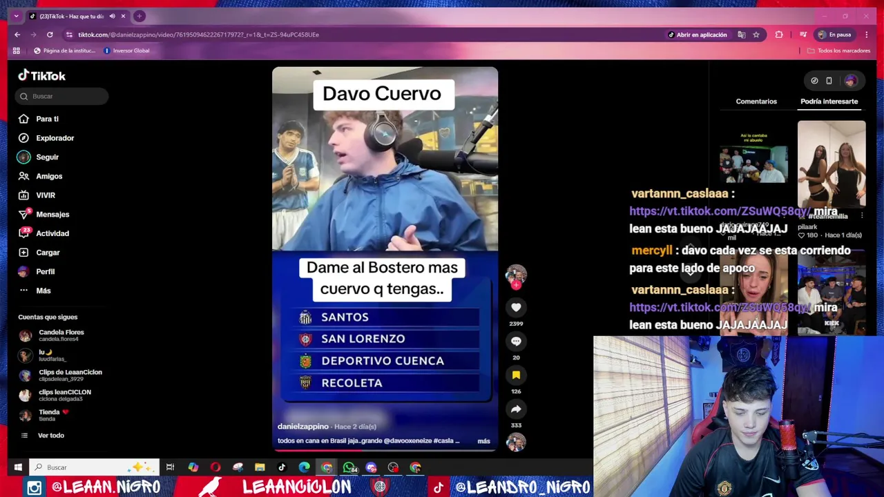This screenshot has width=884, height=497.
Task: Translate page icon in address bar
Action: [741, 35]
